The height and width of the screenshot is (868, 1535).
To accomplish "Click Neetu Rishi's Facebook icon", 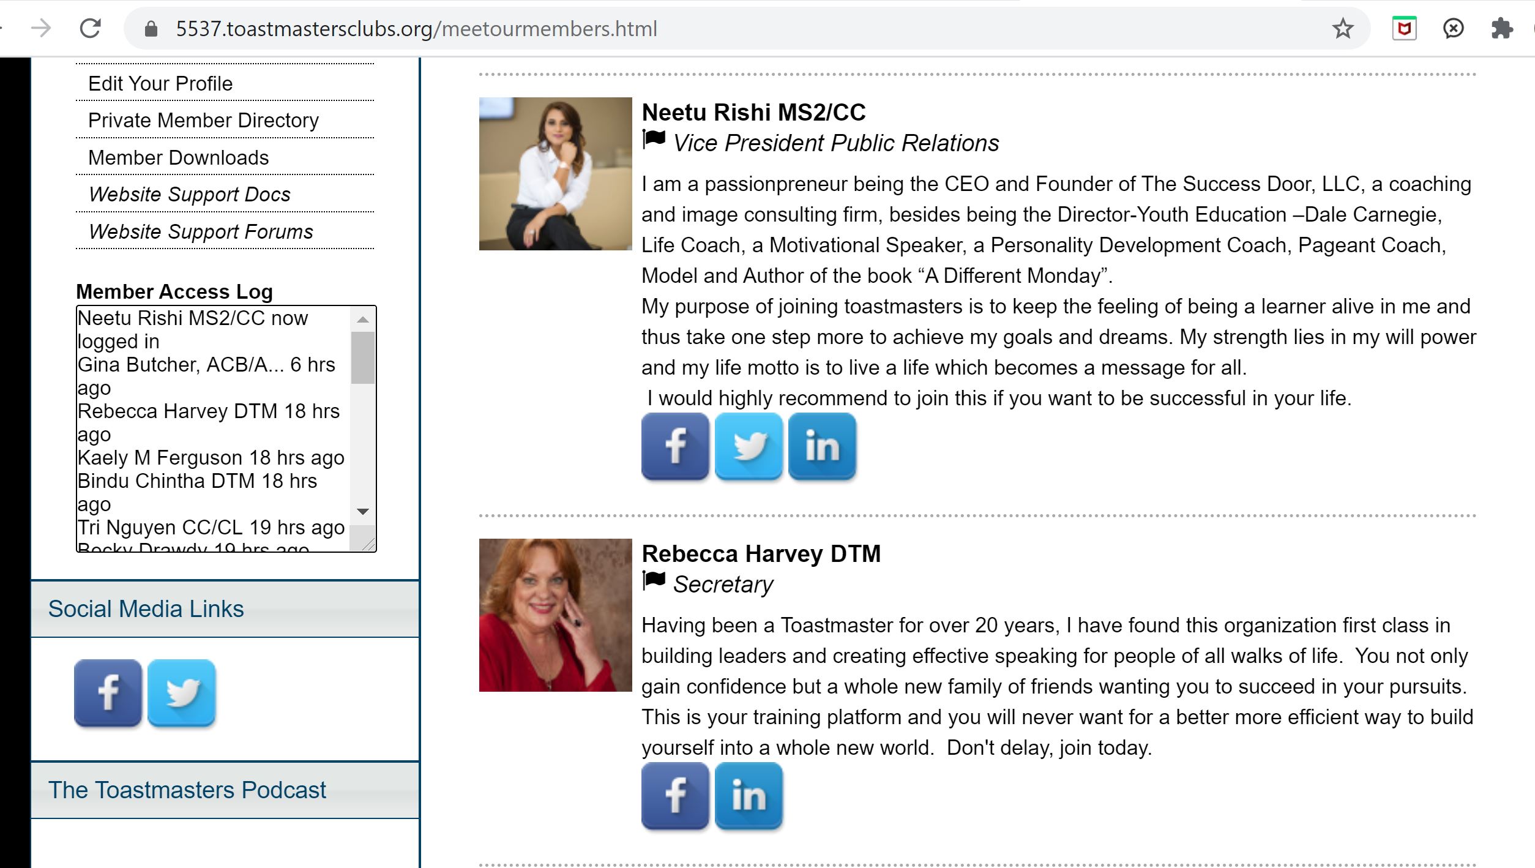I will pyautogui.click(x=675, y=446).
